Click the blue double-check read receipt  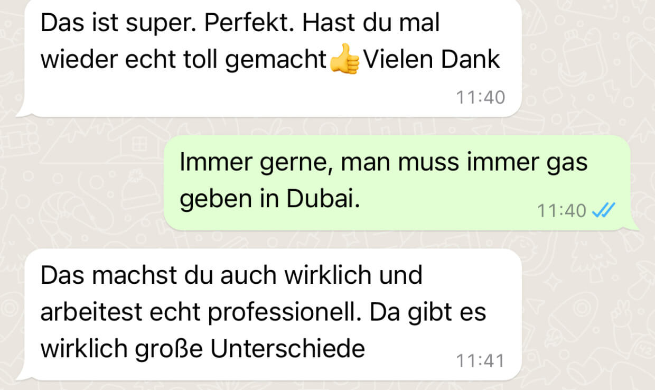point(603,211)
